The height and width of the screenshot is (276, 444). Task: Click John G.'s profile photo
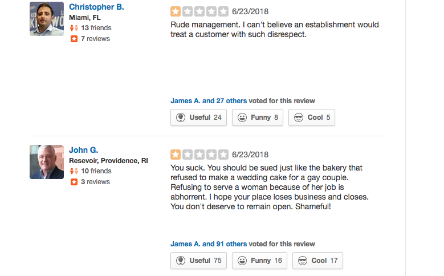point(46,162)
